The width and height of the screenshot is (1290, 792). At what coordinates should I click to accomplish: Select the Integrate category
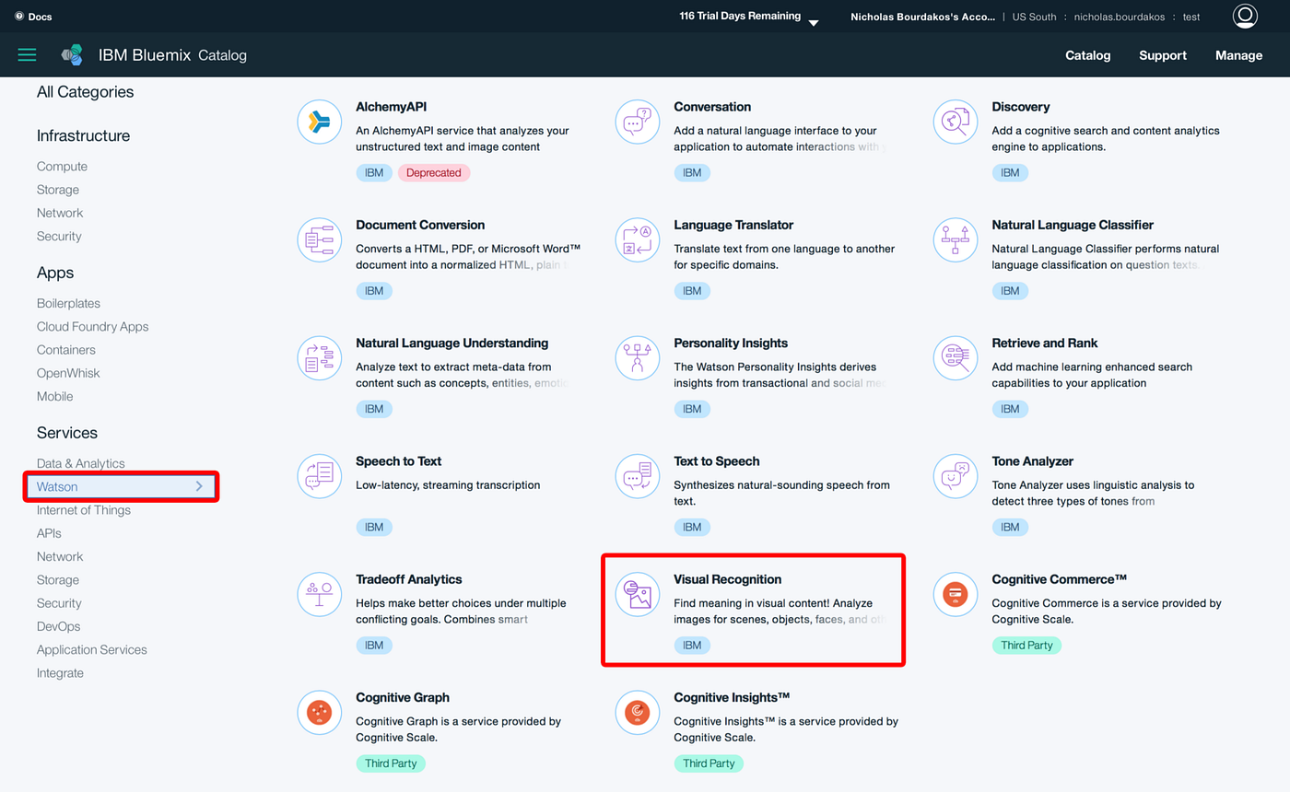(x=60, y=673)
